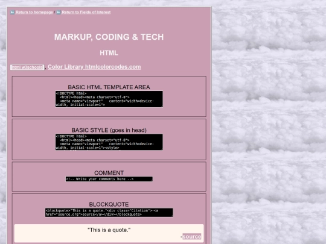Click inside the Basic Style code box
Screen dimensions: 326x244
click(109, 142)
